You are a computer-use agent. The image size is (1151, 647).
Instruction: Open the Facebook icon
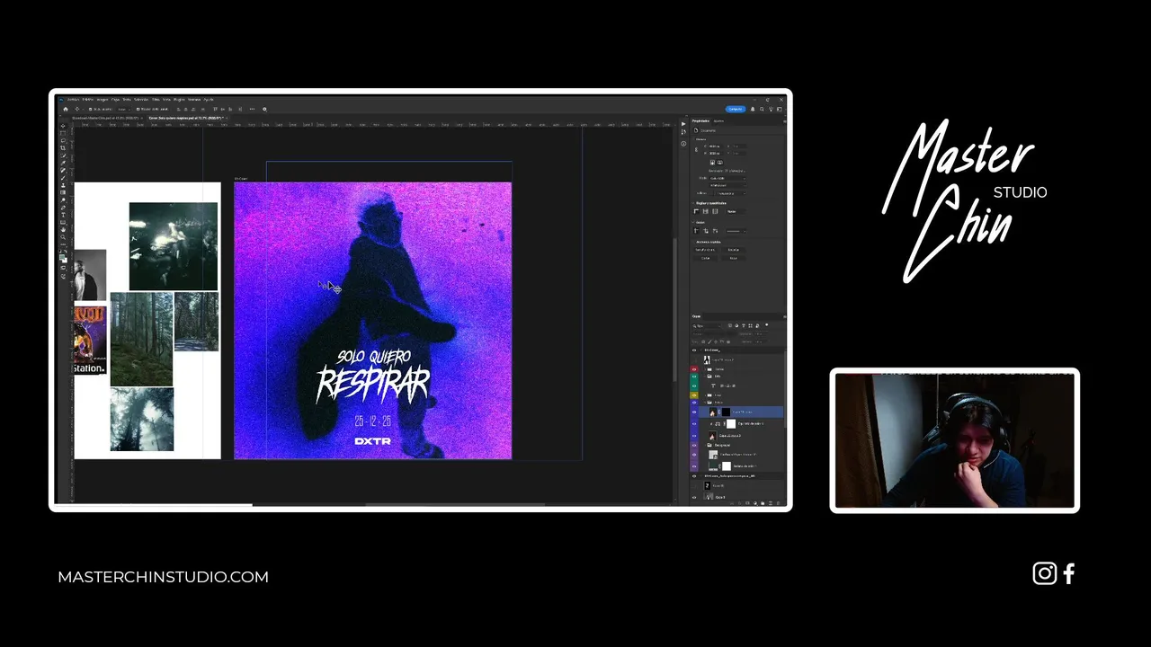(1069, 573)
